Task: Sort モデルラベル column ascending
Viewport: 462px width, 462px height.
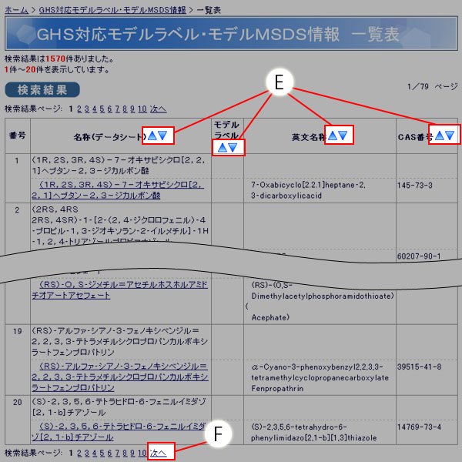Action: pyautogui.click(x=223, y=147)
